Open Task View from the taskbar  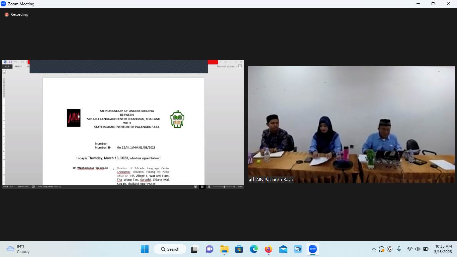pyautogui.click(x=194, y=249)
